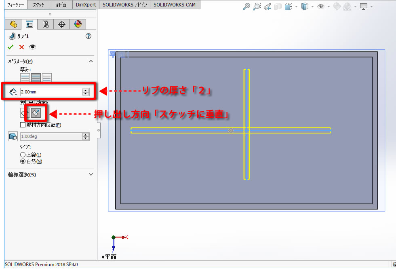Click SOLIDWORKS Premium 2018 SP4.0 status text
This screenshot has width=396, height=271.
pos(41,265)
